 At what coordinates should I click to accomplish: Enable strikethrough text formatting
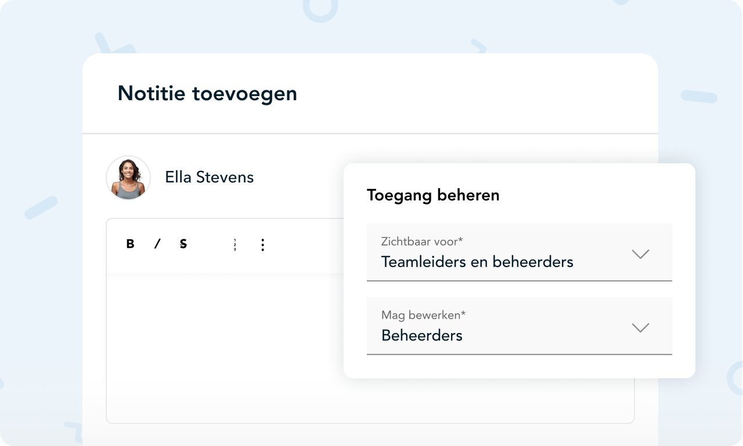tap(183, 244)
